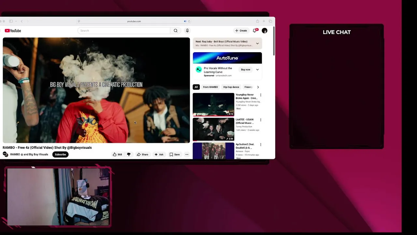Image resolution: width=417 pixels, height=235 pixels.
Task: Subscribe to the RAMBO channel
Action: [60, 154]
